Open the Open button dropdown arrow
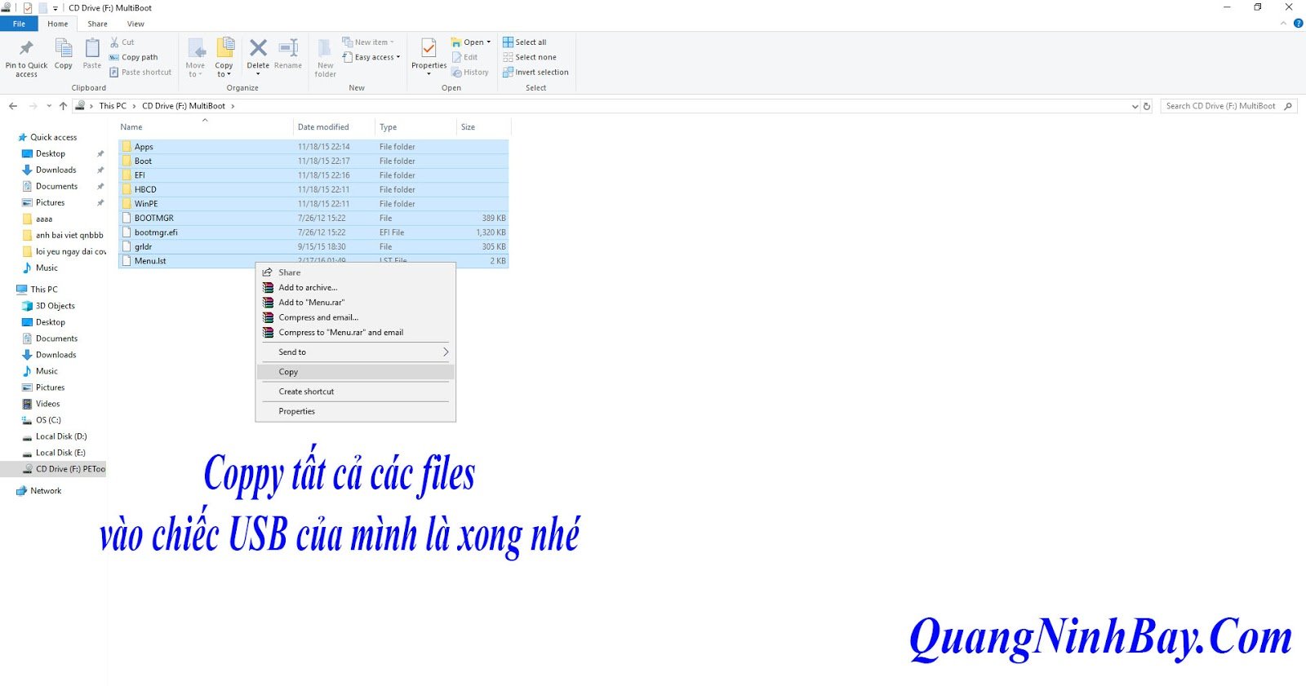 pos(489,42)
